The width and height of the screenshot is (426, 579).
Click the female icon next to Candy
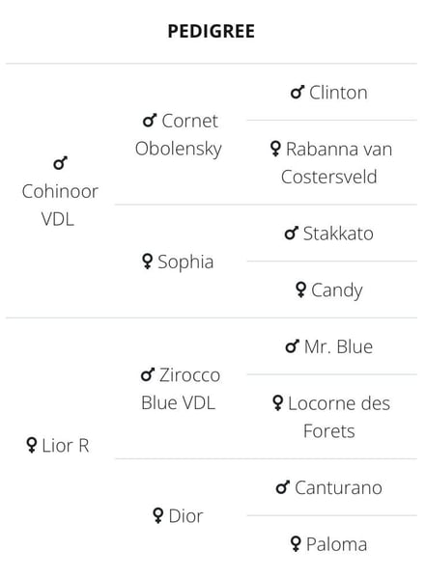coord(301,289)
